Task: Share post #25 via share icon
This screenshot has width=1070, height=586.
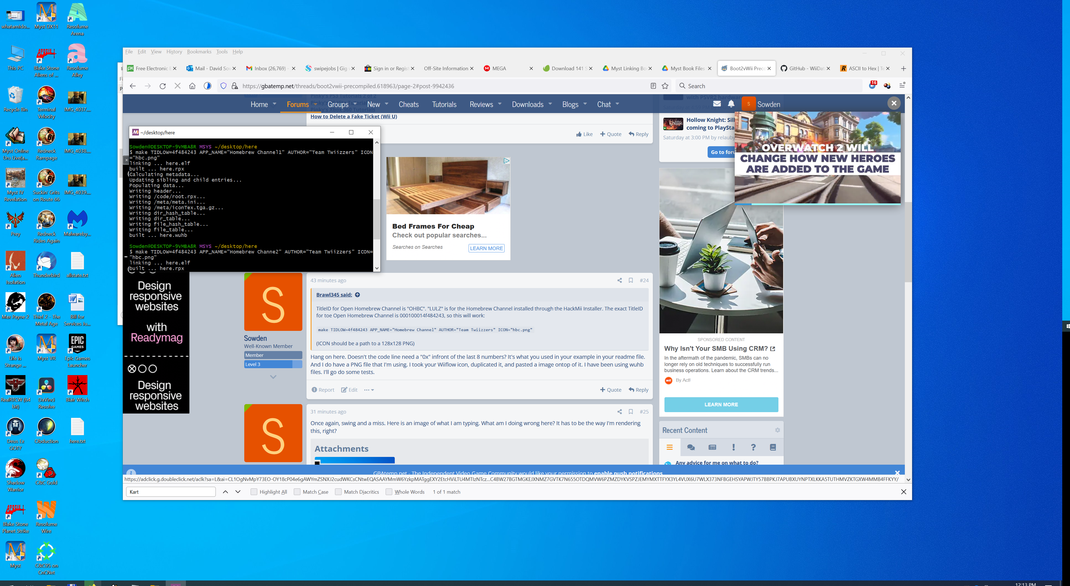Action: click(619, 412)
